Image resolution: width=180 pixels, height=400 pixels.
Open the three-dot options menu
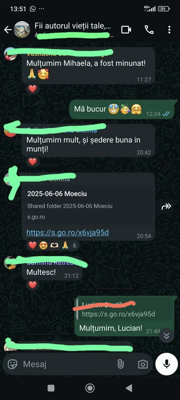[x=169, y=29]
